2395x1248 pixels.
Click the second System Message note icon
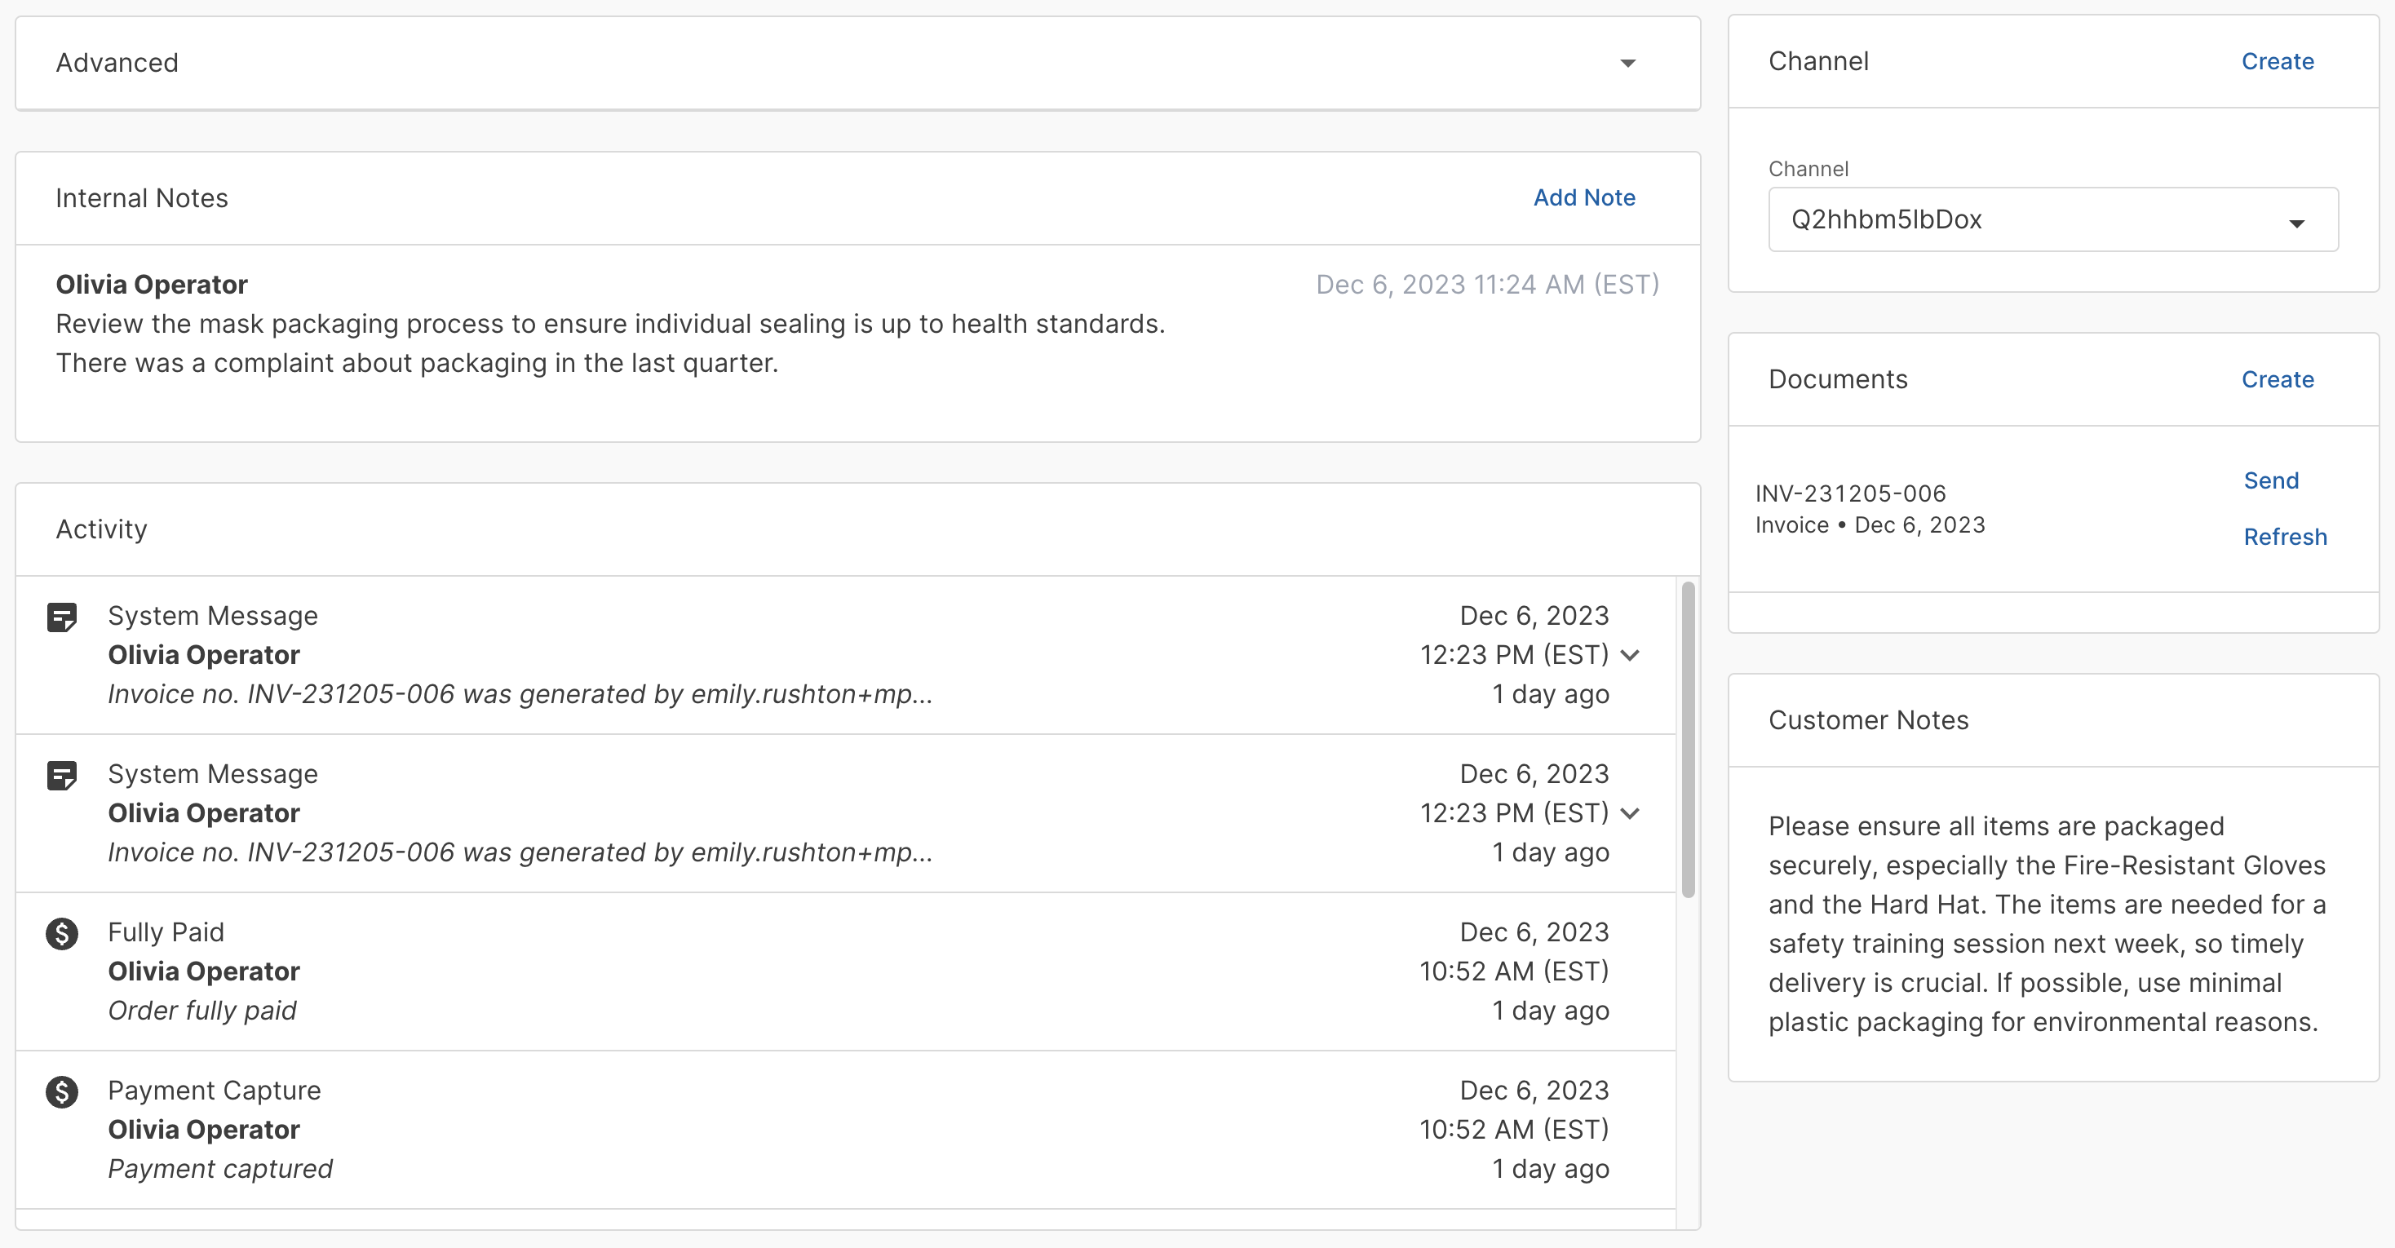pyautogui.click(x=62, y=775)
